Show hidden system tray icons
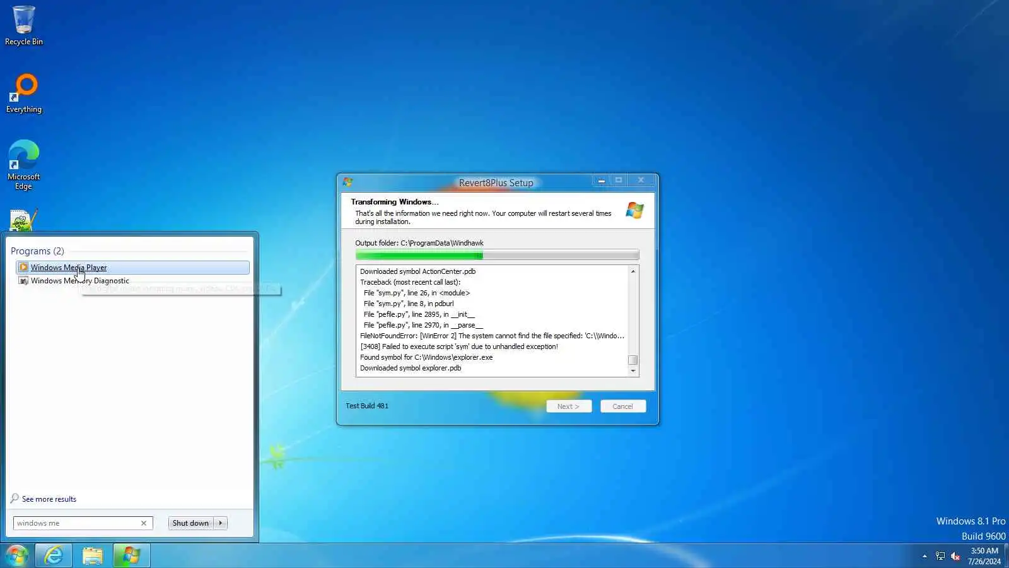The width and height of the screenshot is (1009, 568). coord(924,556)
